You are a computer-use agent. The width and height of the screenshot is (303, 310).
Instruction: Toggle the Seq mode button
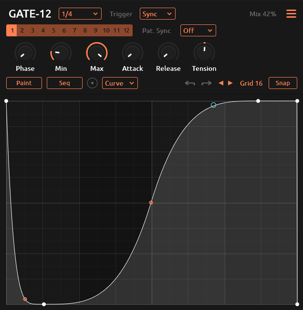[64, 83]
